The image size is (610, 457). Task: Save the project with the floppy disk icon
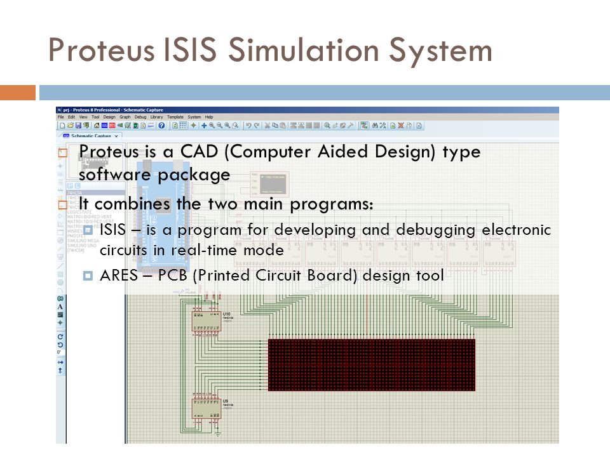78,126
